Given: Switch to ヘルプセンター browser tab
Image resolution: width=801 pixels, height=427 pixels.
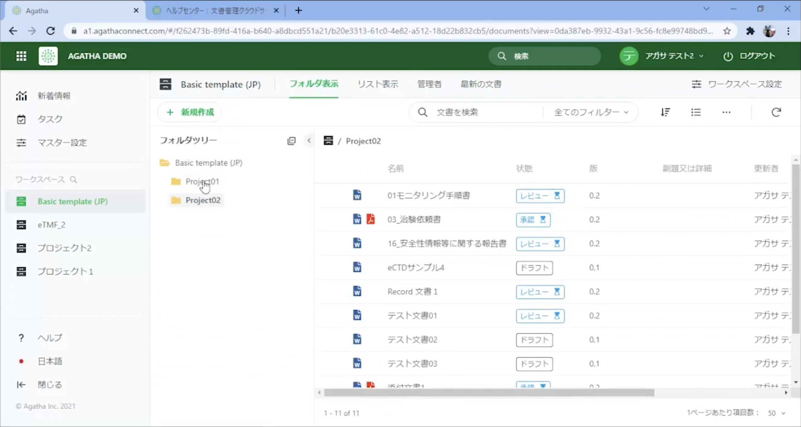Looking at the screenshot, I should pyautogui.click(x=216, y=10).
